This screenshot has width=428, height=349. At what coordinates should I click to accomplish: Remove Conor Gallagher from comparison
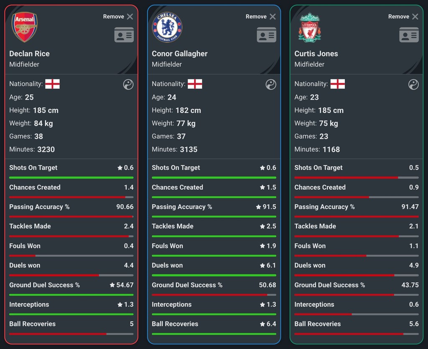[260, 16]
